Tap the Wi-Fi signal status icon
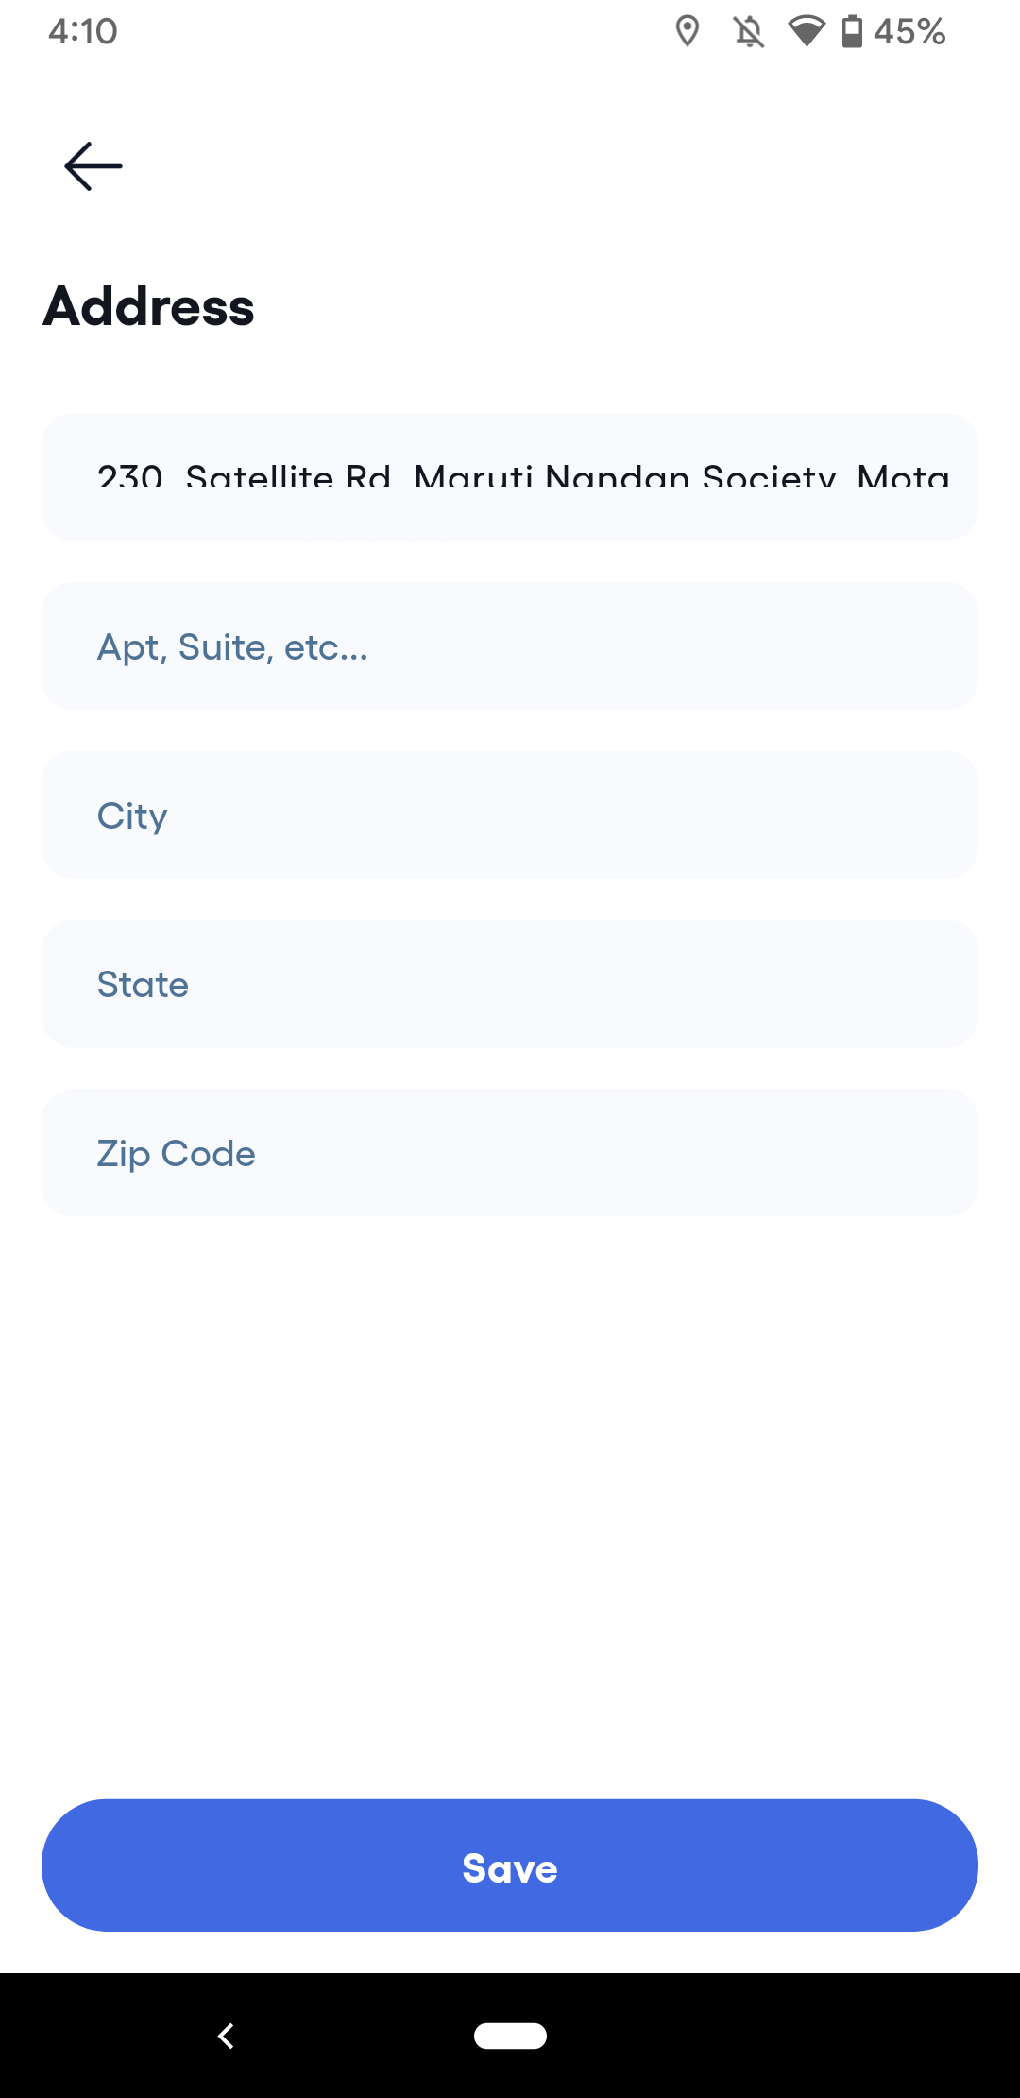 [806, 31]
